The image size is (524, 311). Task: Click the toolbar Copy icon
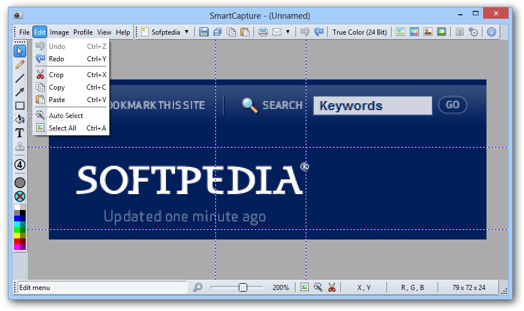[231, 32]
